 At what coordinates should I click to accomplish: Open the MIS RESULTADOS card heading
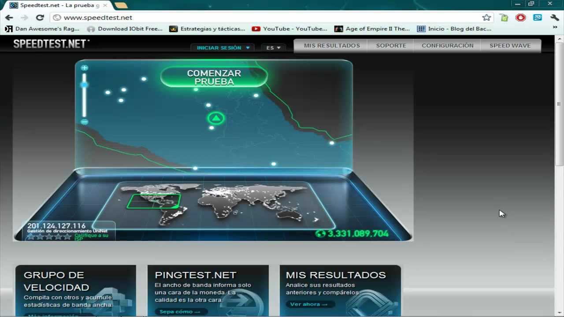[336, 275]
